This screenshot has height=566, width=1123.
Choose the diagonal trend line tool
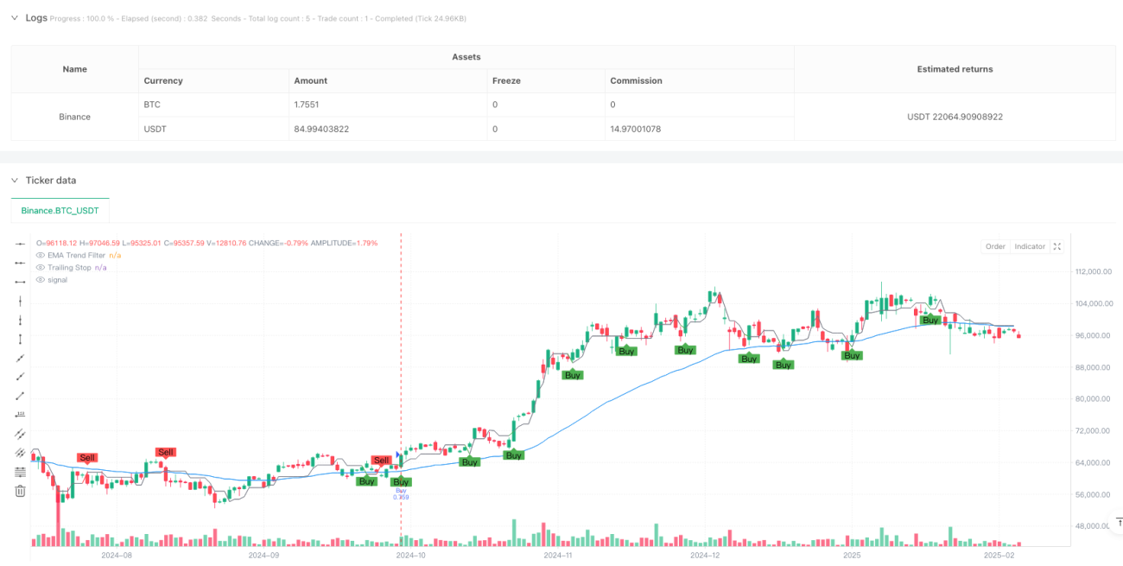20,358
